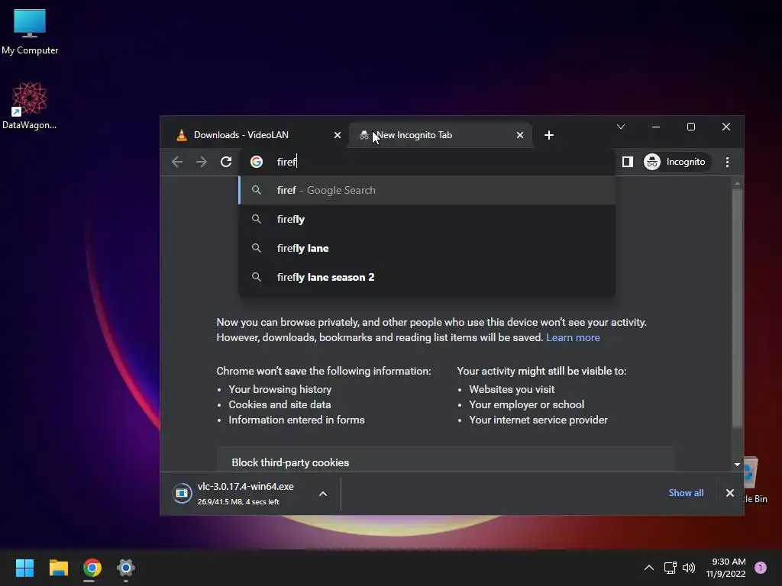Click the Google logo in the address bar
The image size is (782, 586).
[x=257, y=162]
